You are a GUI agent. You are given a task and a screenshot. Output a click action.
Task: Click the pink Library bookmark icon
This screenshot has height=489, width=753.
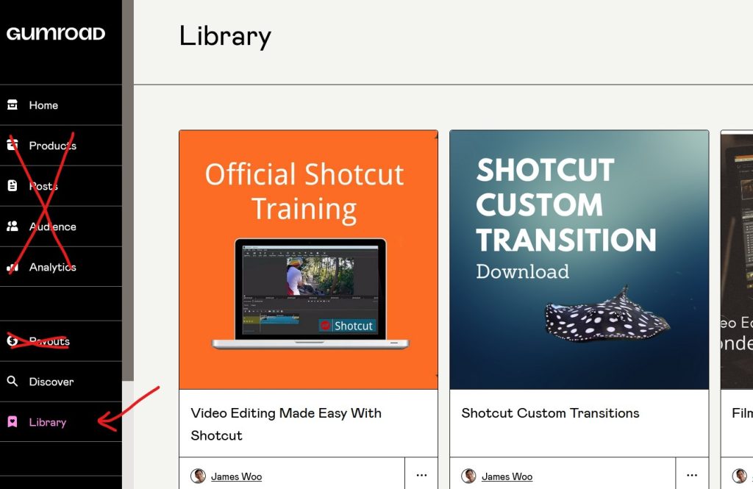point(13,422)
